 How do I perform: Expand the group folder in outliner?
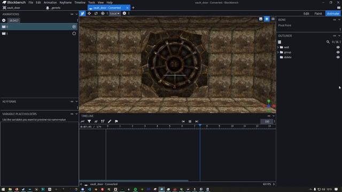(278, 52)
